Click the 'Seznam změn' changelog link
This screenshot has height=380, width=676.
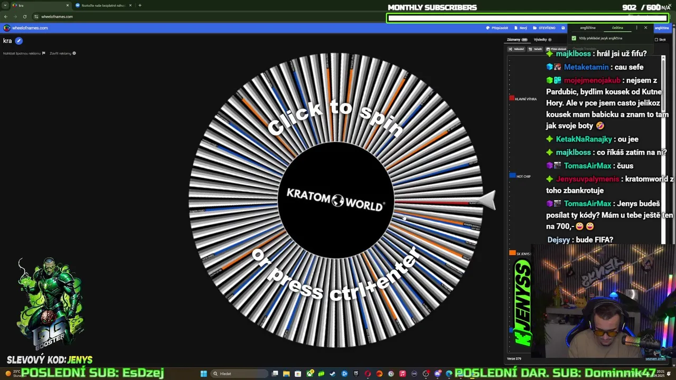[655, 359]
